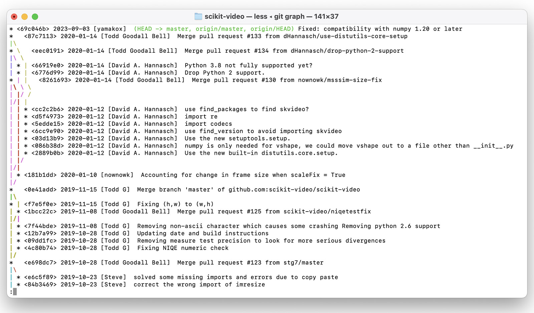Click the "Drop Python 2 support." commit message
The height and width of the screenshot is (313, 534).
(x=224, y=73)
